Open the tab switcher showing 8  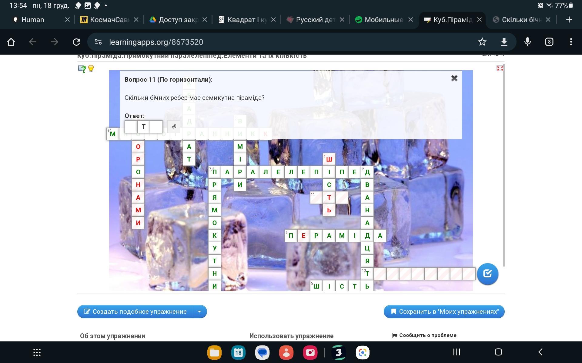(x=549, y=42)
